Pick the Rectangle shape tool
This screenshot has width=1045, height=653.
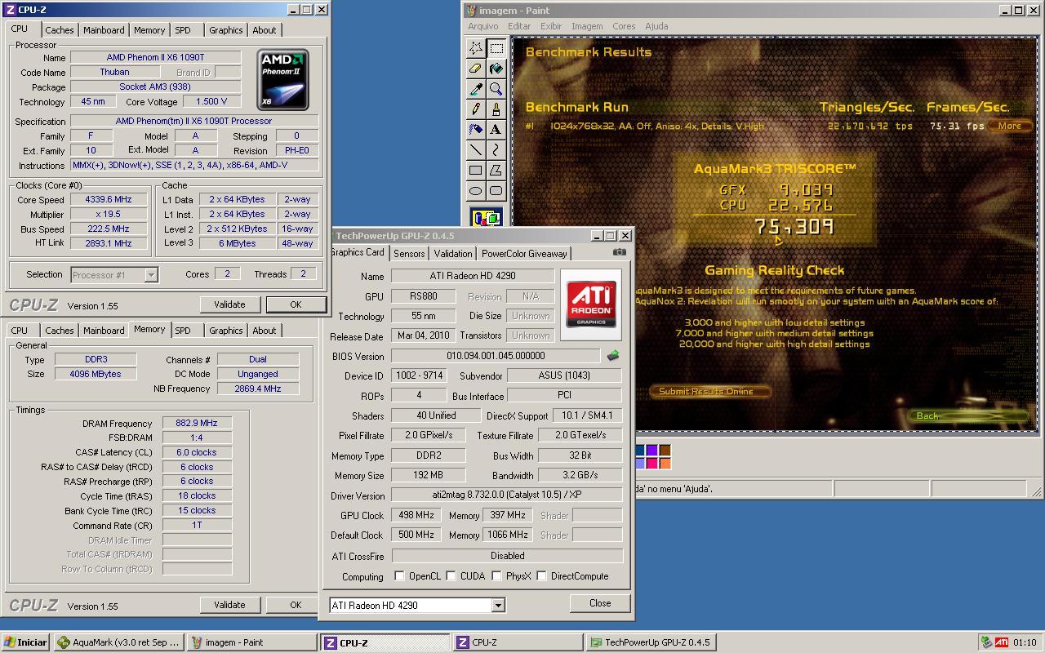click(476, 171)
